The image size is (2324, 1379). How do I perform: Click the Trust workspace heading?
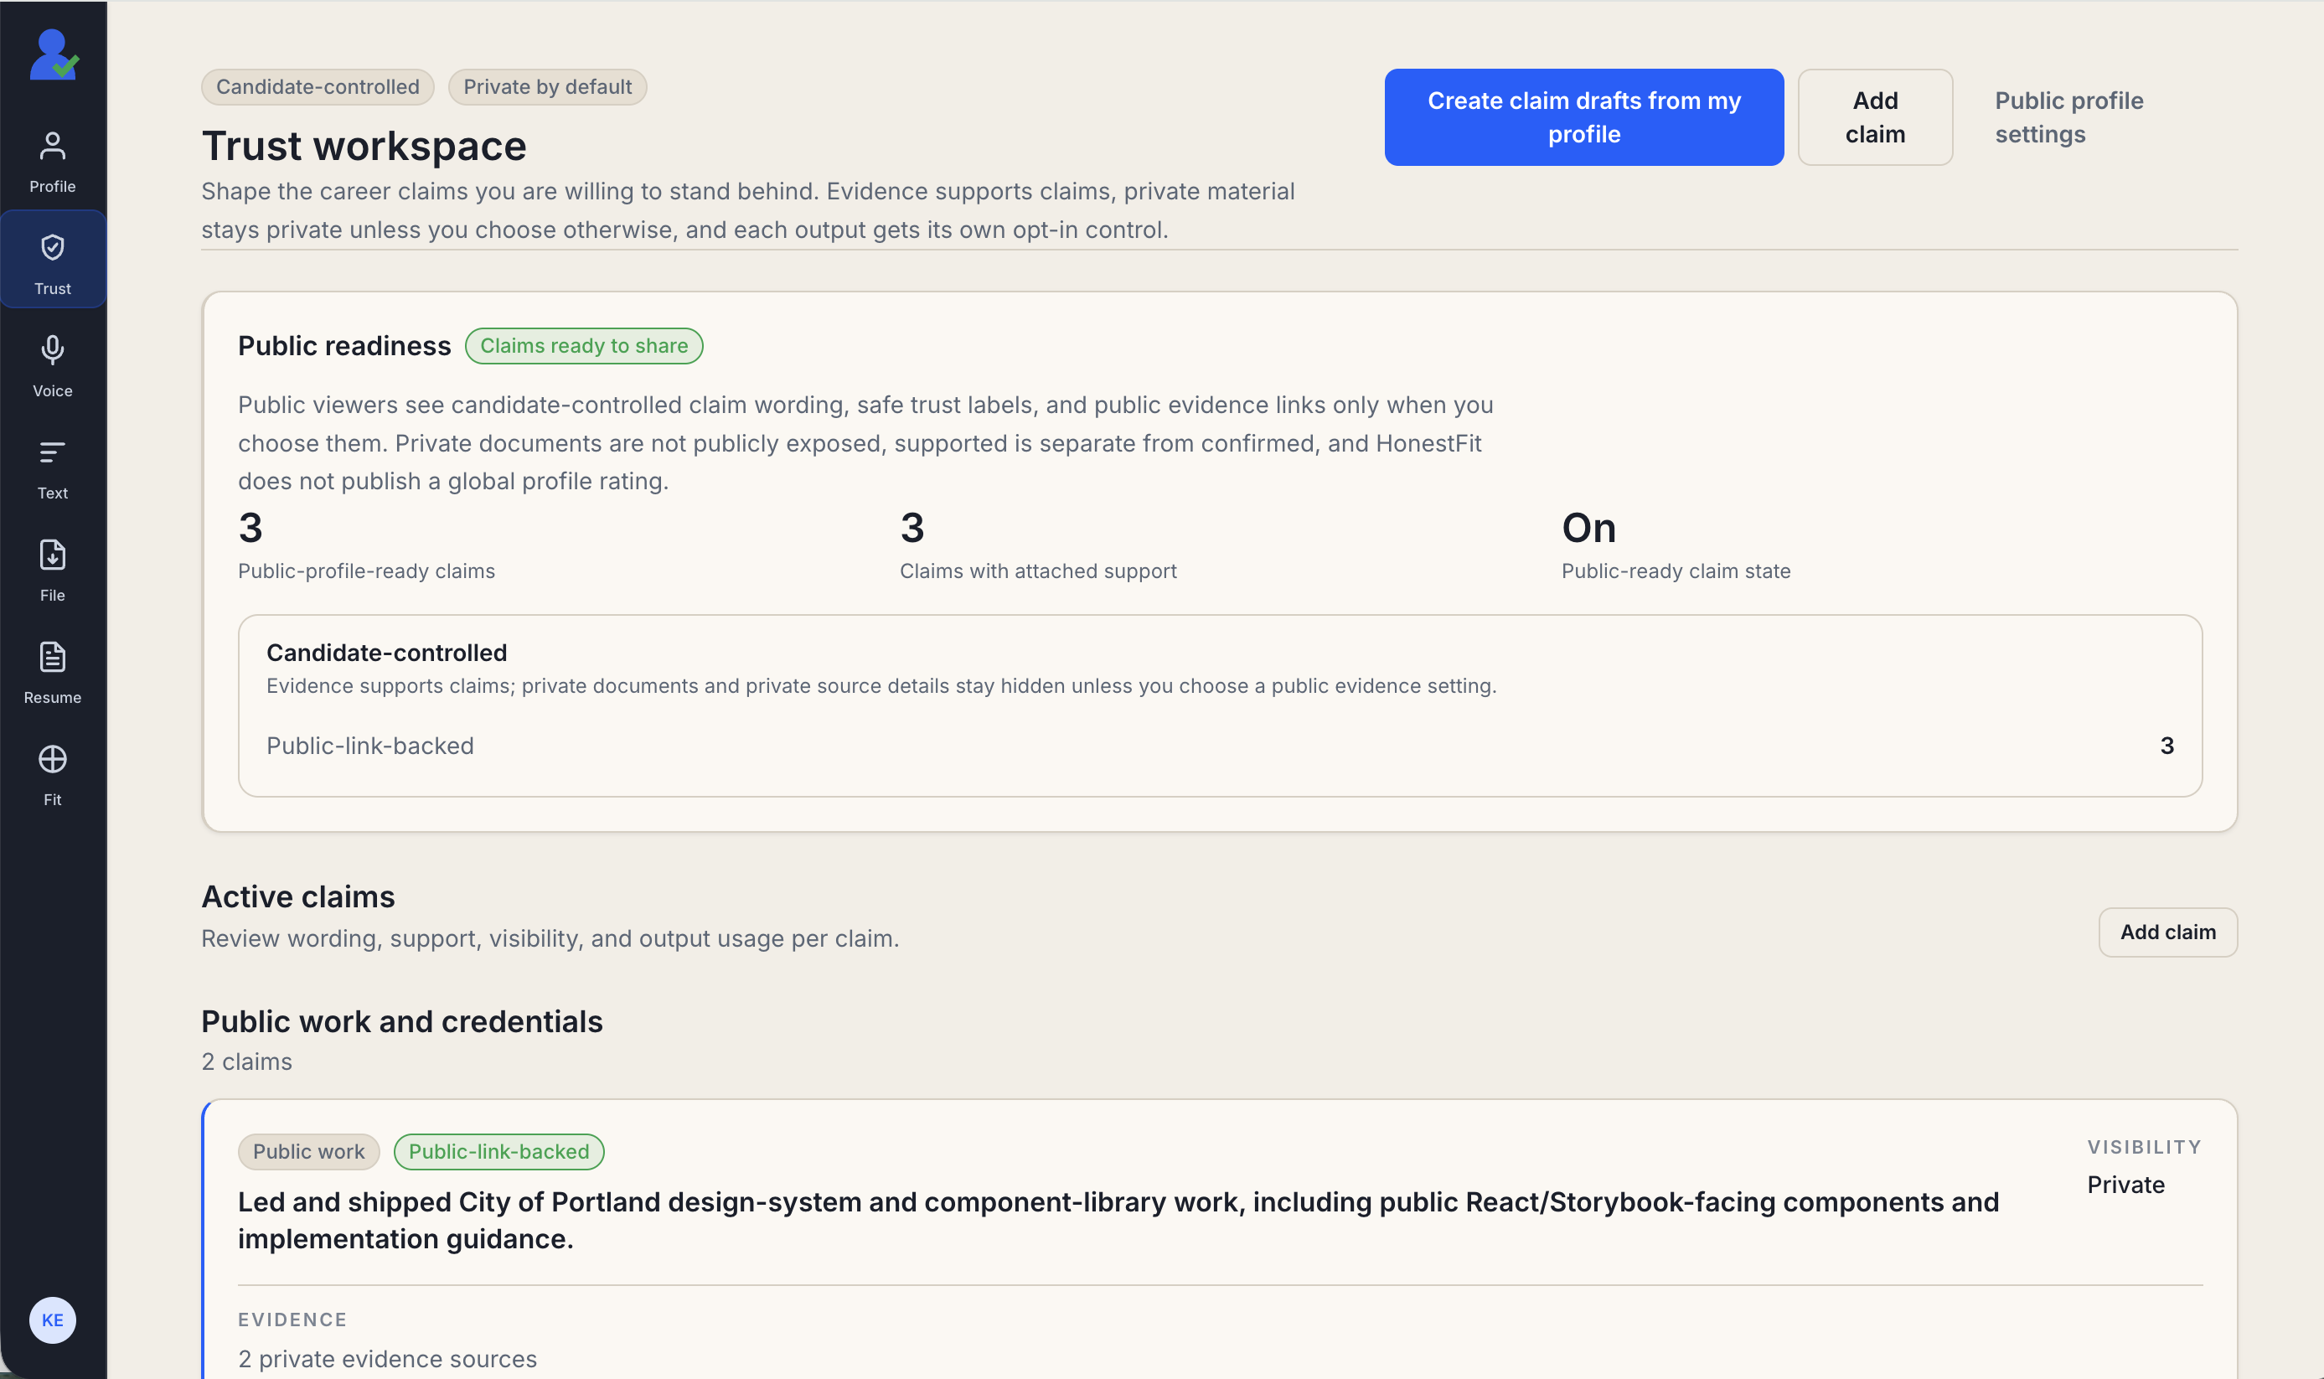364,146
